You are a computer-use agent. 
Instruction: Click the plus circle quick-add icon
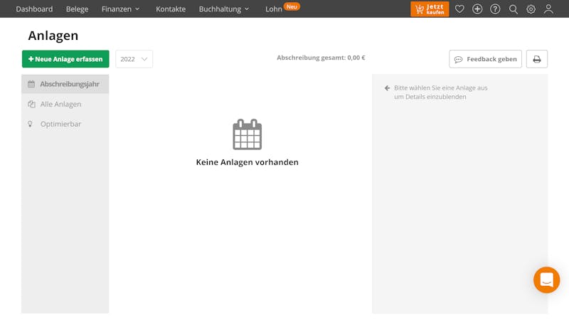(x=477, y=9)
